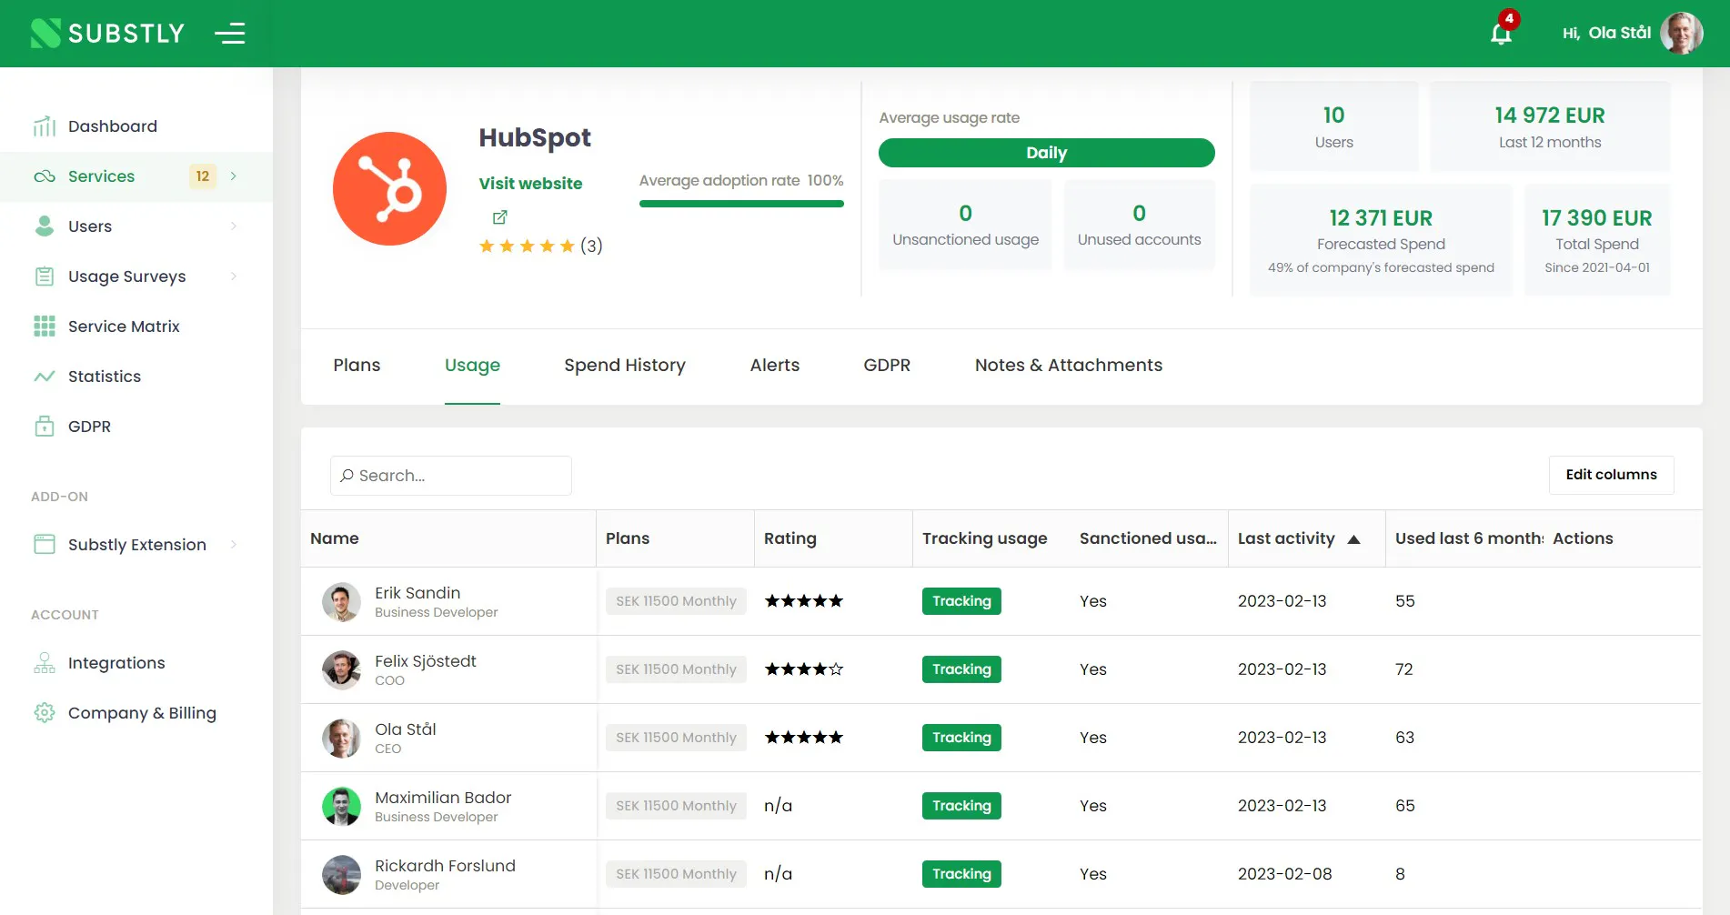Viewport: 1730px width, 915px height.
Task: Click Erik Sandin's five-star rating
Action: click(804, 601)
